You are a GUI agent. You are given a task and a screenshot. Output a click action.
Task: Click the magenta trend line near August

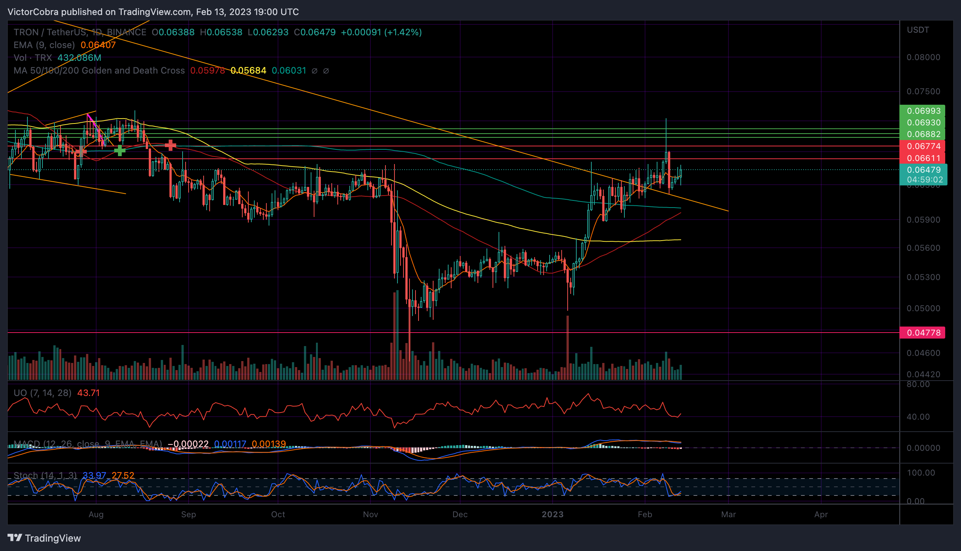click(95, 130)
